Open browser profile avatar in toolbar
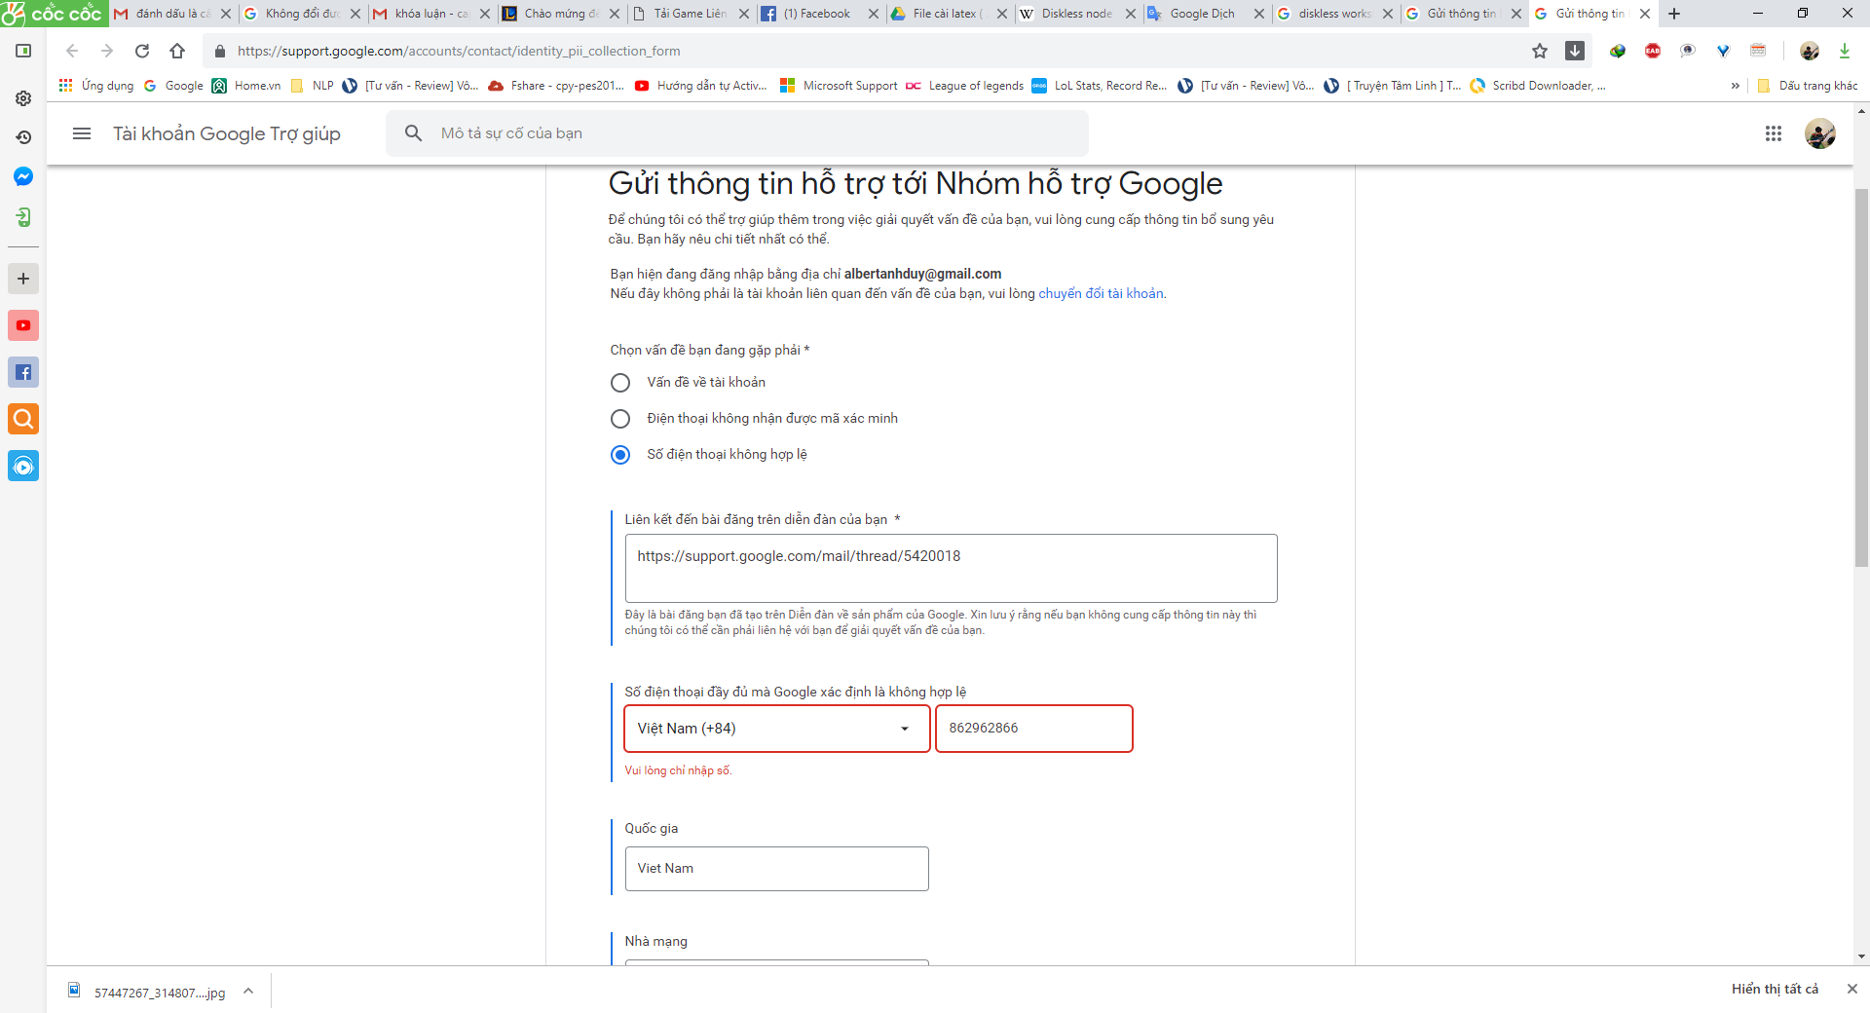1870x1013 pixels. [x=1810, y=51]
